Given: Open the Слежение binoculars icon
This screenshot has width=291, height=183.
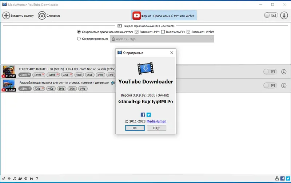Looking at the screenshot, I should [42, 15].
